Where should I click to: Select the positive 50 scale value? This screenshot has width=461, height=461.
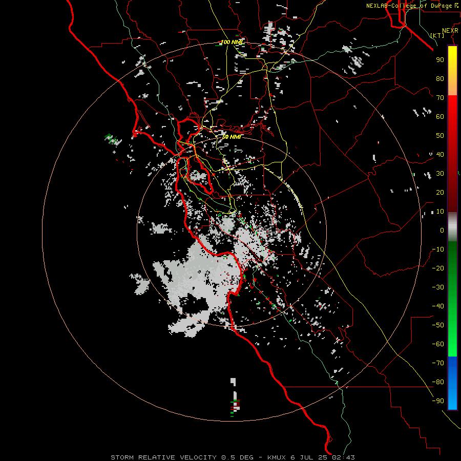(440, 136)
